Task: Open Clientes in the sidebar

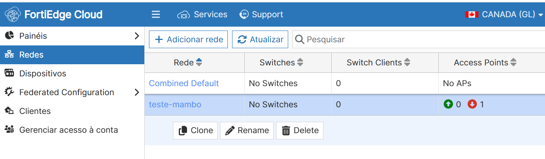Action: point(35,111)
